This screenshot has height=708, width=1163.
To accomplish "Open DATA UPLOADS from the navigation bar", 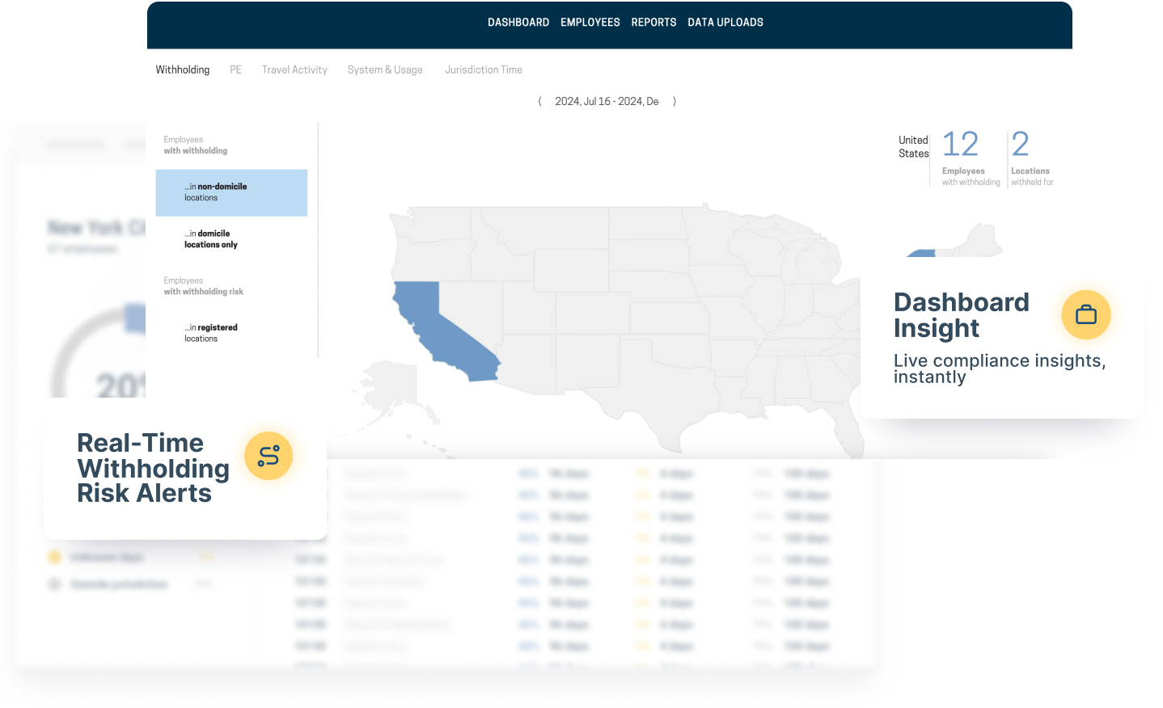I will 725,22.
